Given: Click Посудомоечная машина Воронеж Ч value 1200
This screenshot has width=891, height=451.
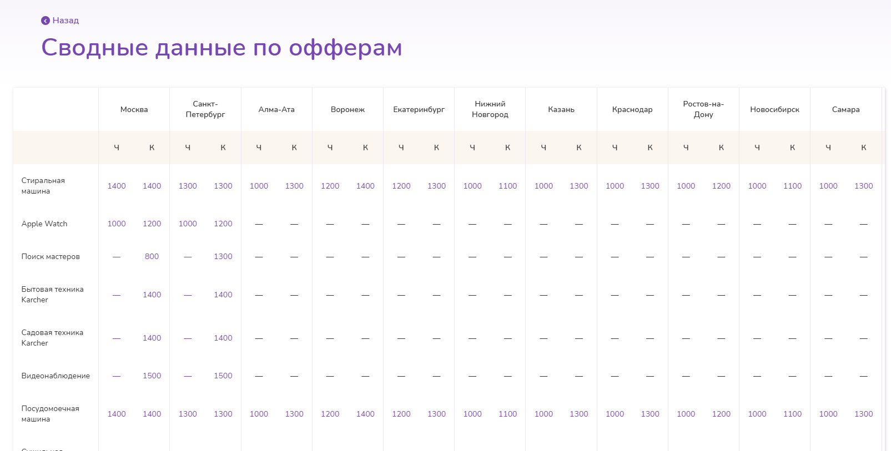Looking at the screenshot, I should (x=330, y=414).
